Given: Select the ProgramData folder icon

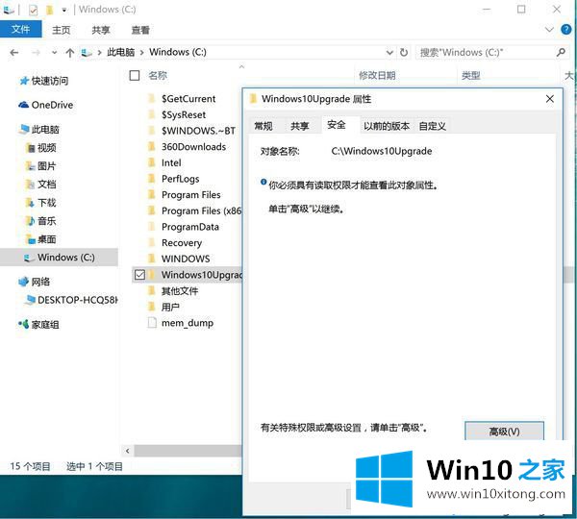Looking at the screenshot, I should pyautogui.click(x=151, y=226).
